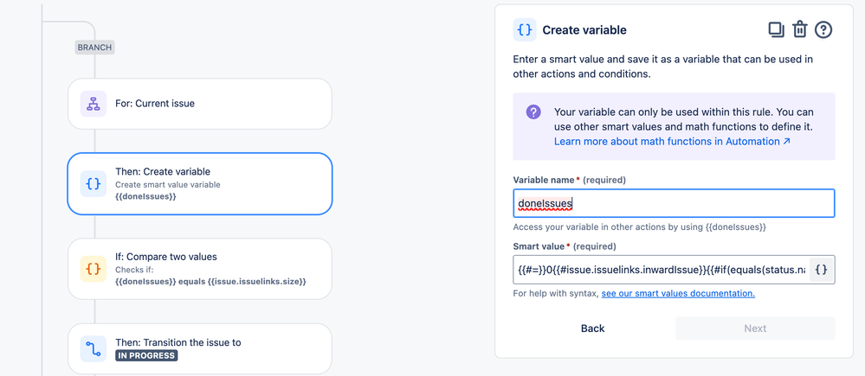Click the purple info question icon
Screen dimensions: 865x376
pyautogui.click(x=533, y=112)
